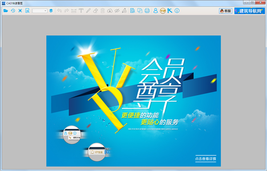Minimize the CAD快速看图 window
This screenshot has height=171, width=267.
(246, 2)
